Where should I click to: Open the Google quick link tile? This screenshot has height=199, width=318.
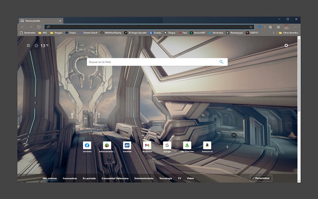[x=167, y=145]
